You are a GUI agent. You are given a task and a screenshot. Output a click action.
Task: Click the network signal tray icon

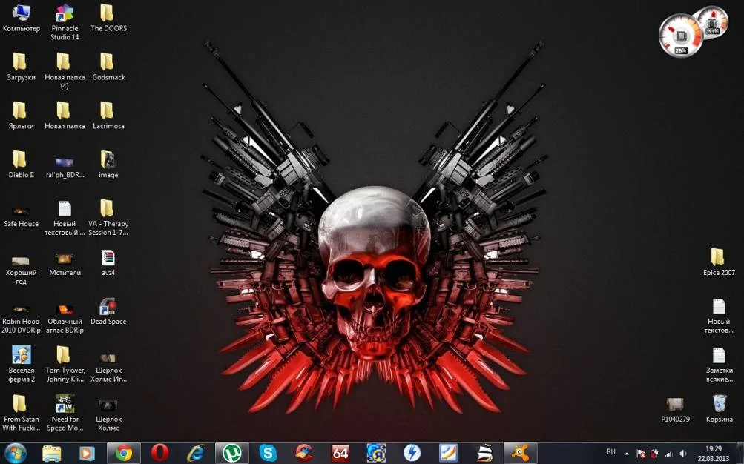click(668, 454)
